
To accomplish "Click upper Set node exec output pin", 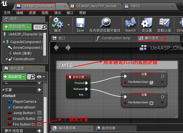I will pos(163,76).
